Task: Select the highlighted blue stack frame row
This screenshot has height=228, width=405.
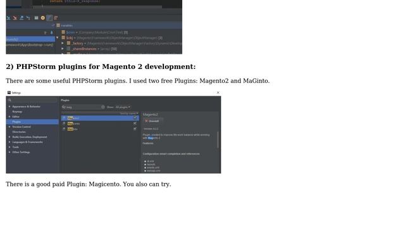Action: 30,39
